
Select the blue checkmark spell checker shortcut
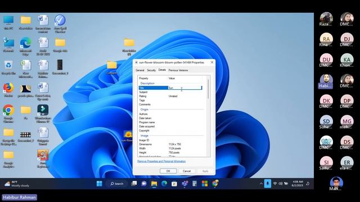[x=60, y=24]
